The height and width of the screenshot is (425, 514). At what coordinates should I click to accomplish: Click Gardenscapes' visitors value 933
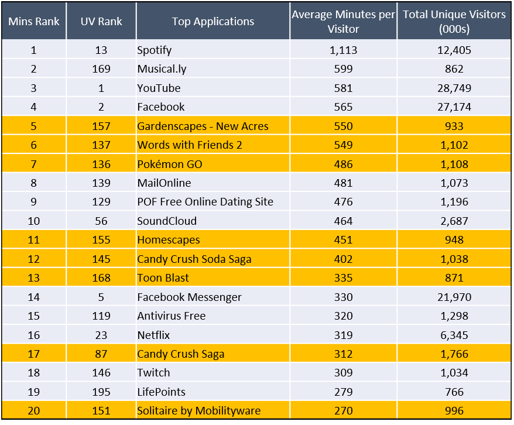[454, 126]
